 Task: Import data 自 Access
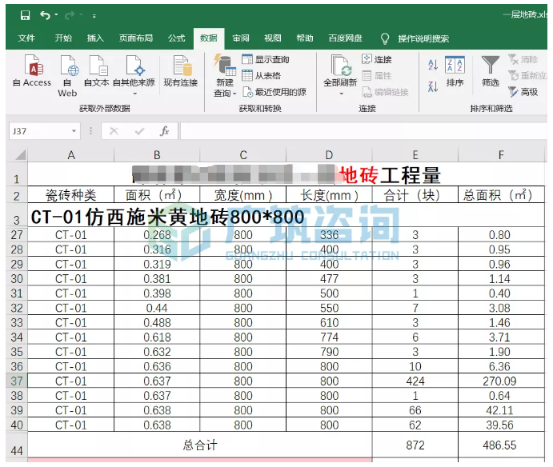click(x=32, y=71)
